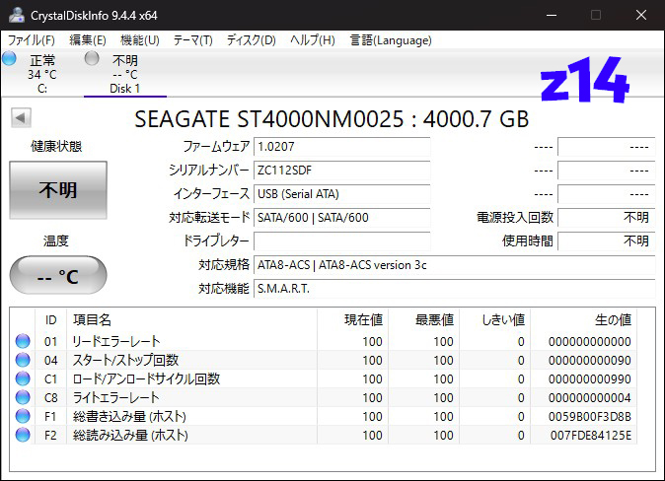Click the serial number field ZC112SDF
This screenshot has height=481, width=665.
[341, 171]
